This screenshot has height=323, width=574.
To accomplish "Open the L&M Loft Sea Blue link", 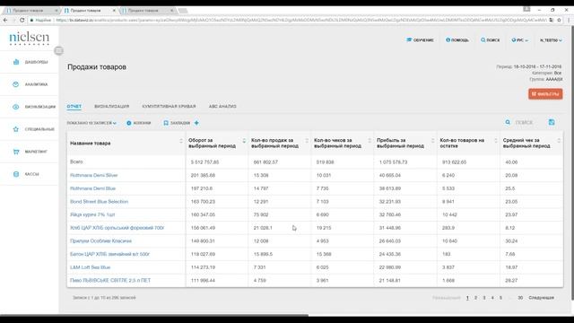I will [90, 267].
